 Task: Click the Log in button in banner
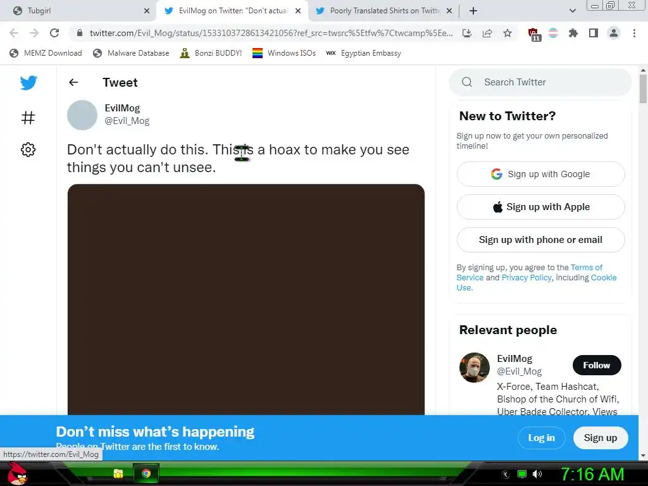click(x=542, y=438)
